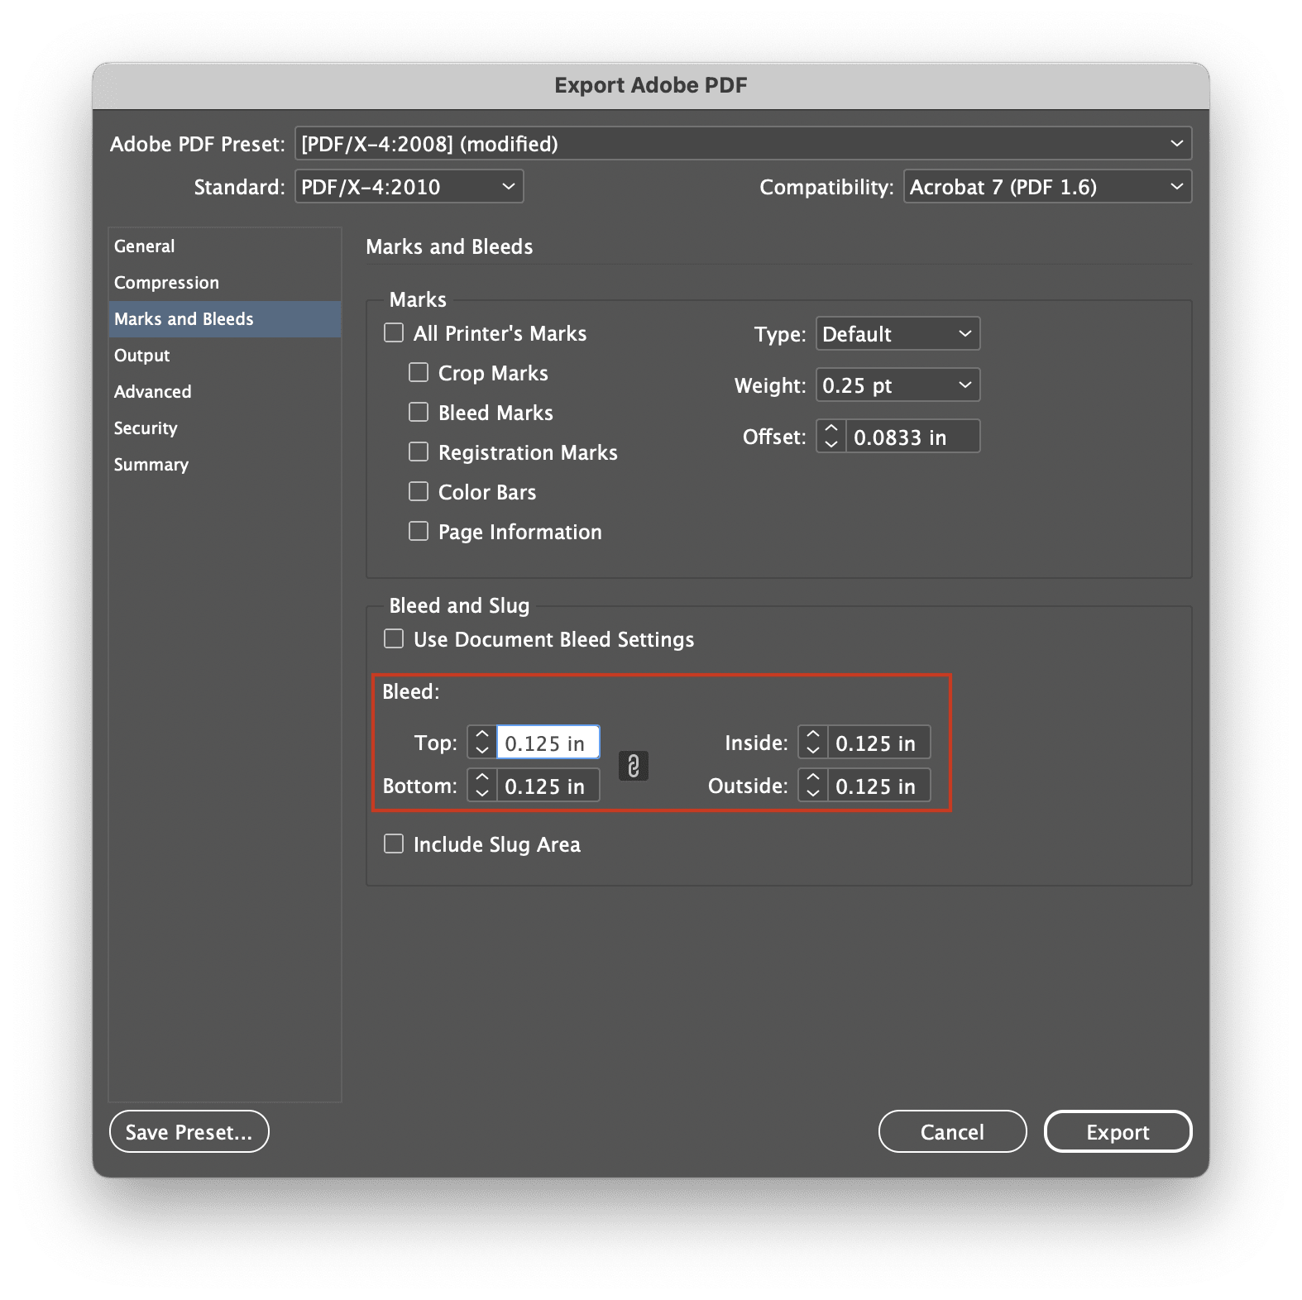Enable All Printer's Marks checkbox
This screenshot has width=1302, height=1300.
click(394, 332)
